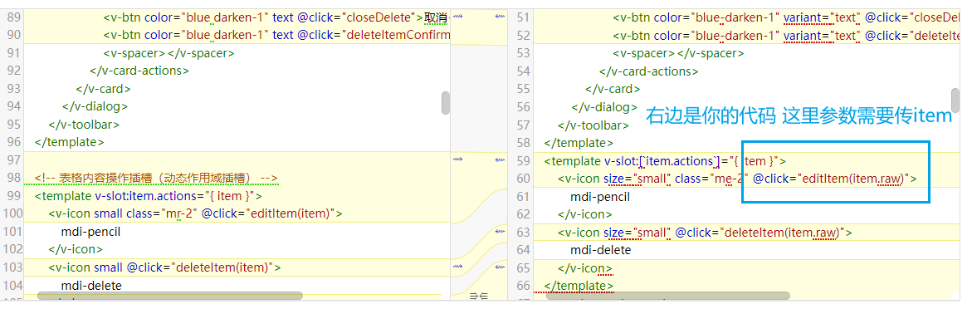
Task: Click the v-spacer tag on left line 91
Action: pos(169,52)
